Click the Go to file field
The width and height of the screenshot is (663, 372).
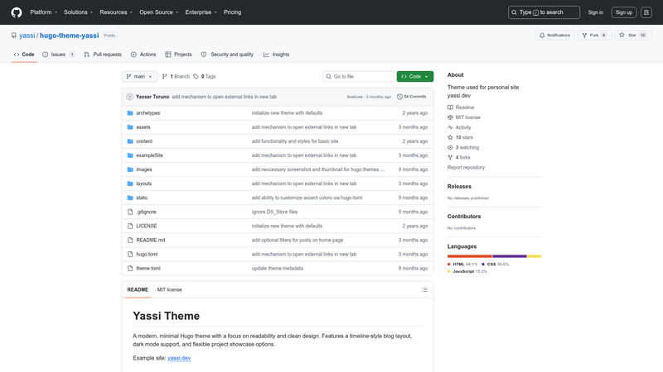click(358, 76)
